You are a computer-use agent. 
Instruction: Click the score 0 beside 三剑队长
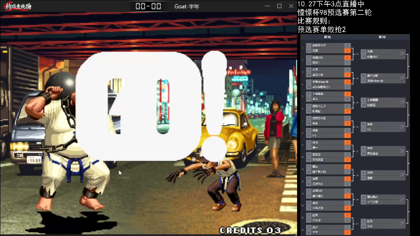pos(348,184)
